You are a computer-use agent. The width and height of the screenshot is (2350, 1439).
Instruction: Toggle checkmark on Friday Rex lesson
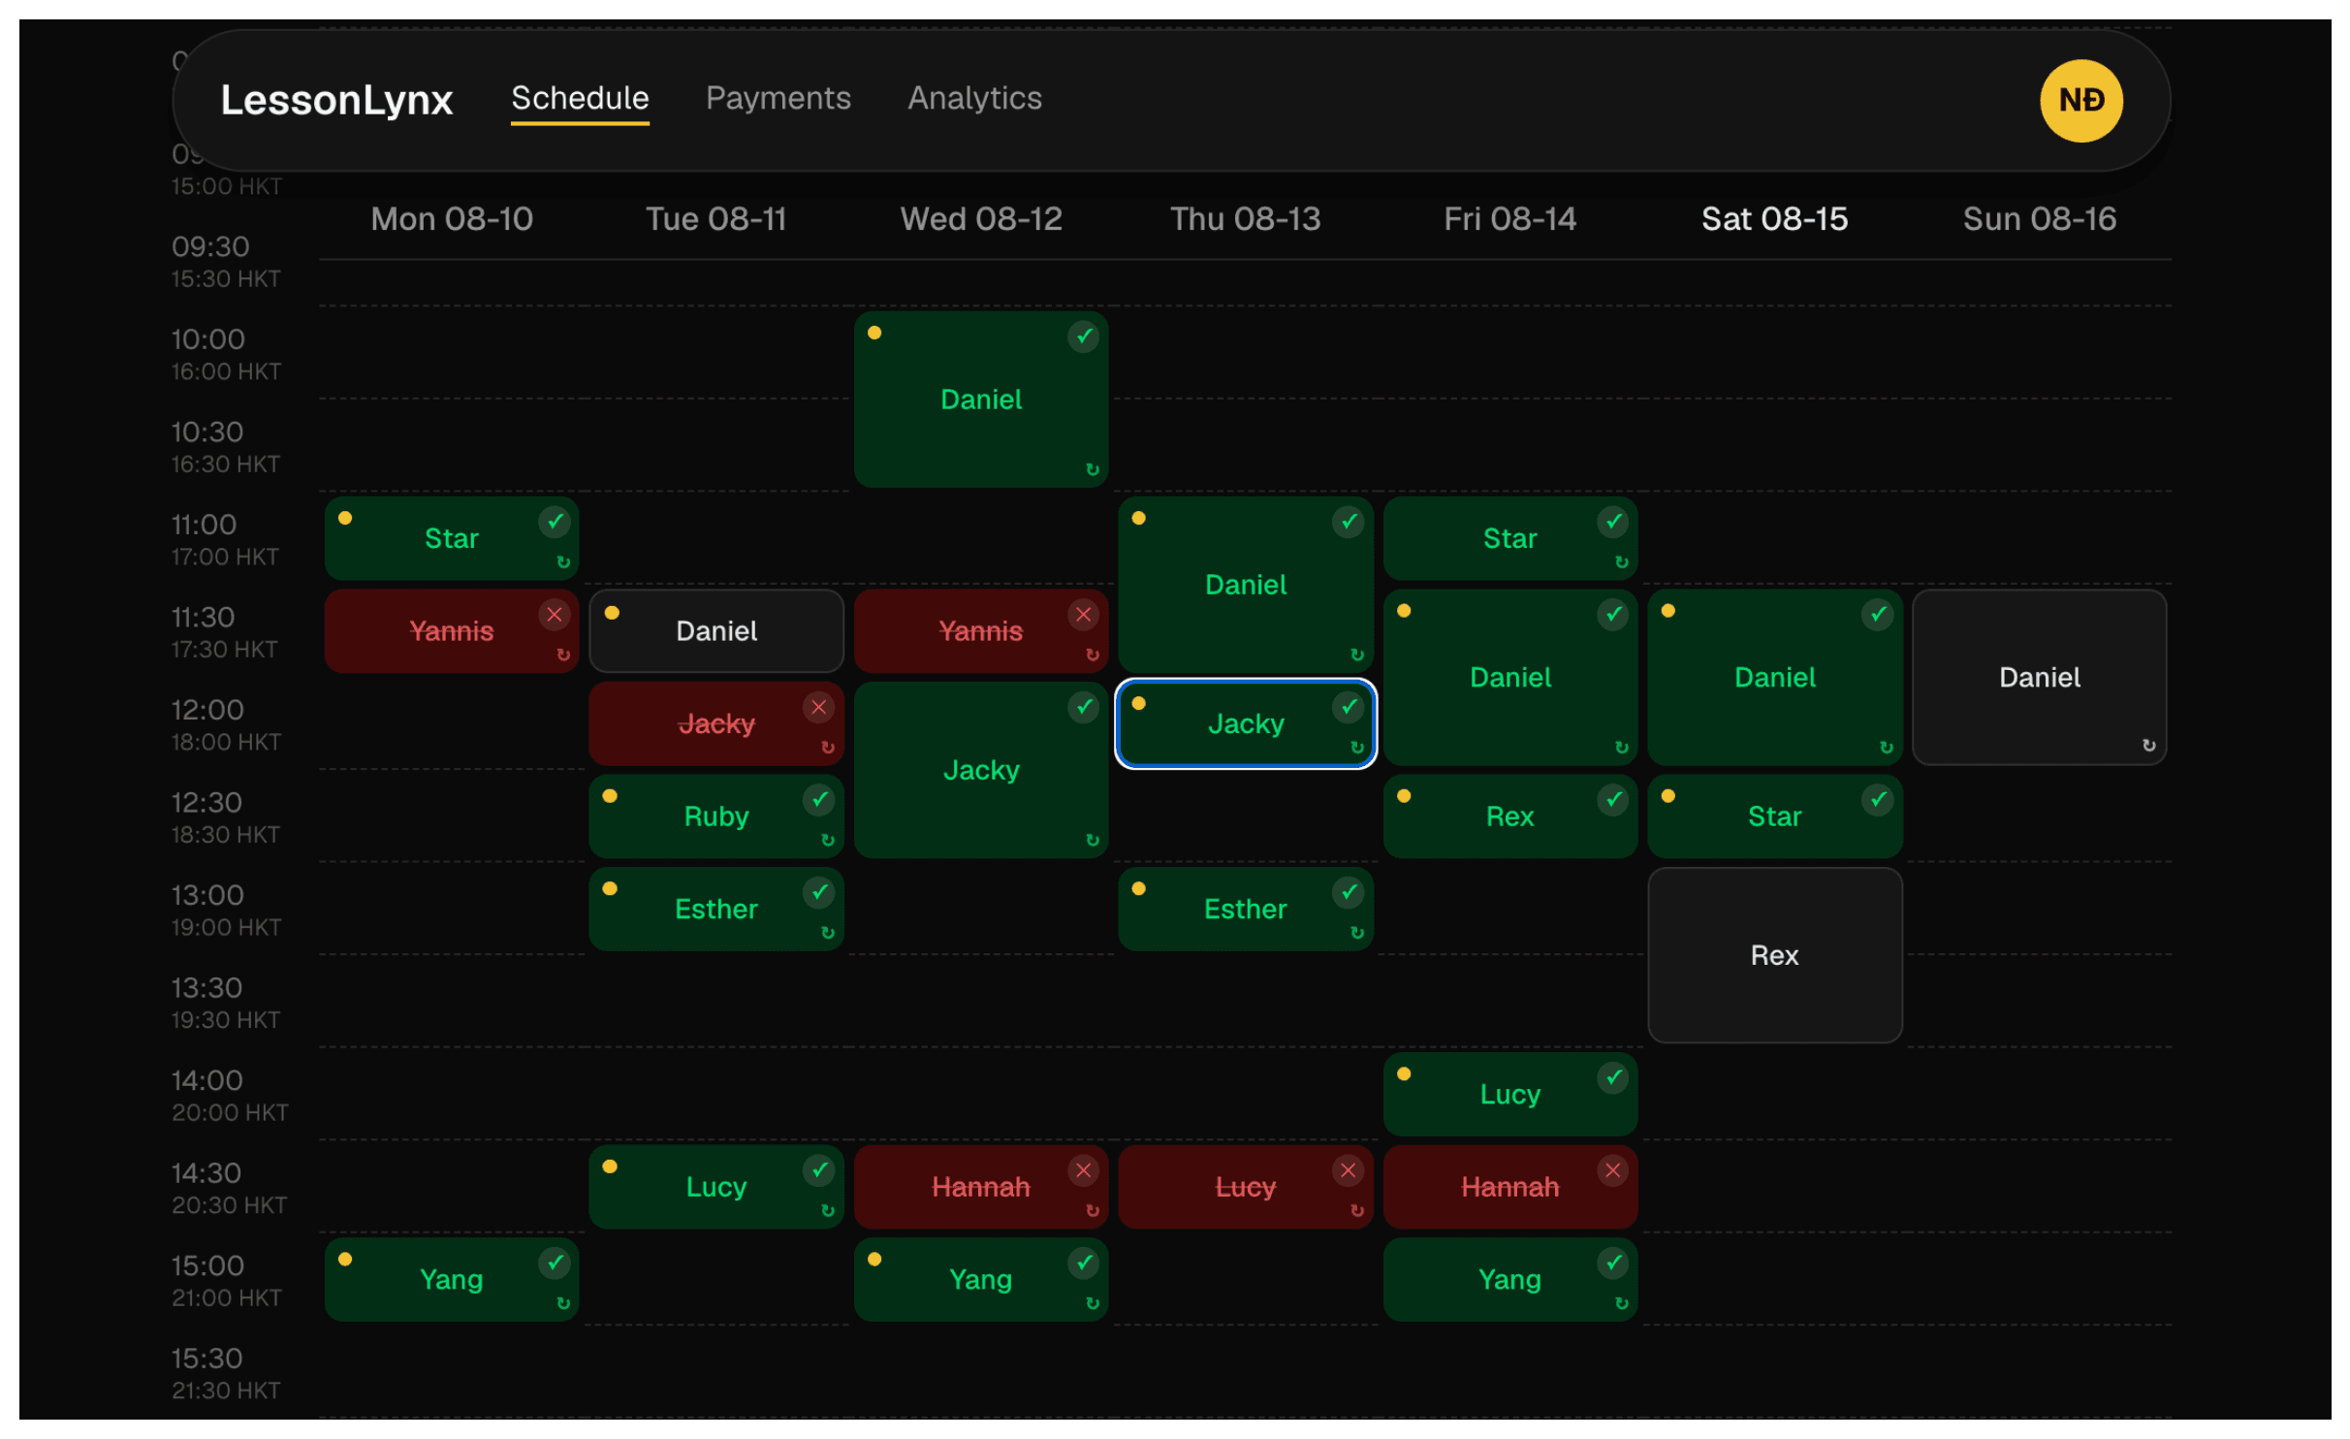pyautogui.click(x=1613, y=799)
